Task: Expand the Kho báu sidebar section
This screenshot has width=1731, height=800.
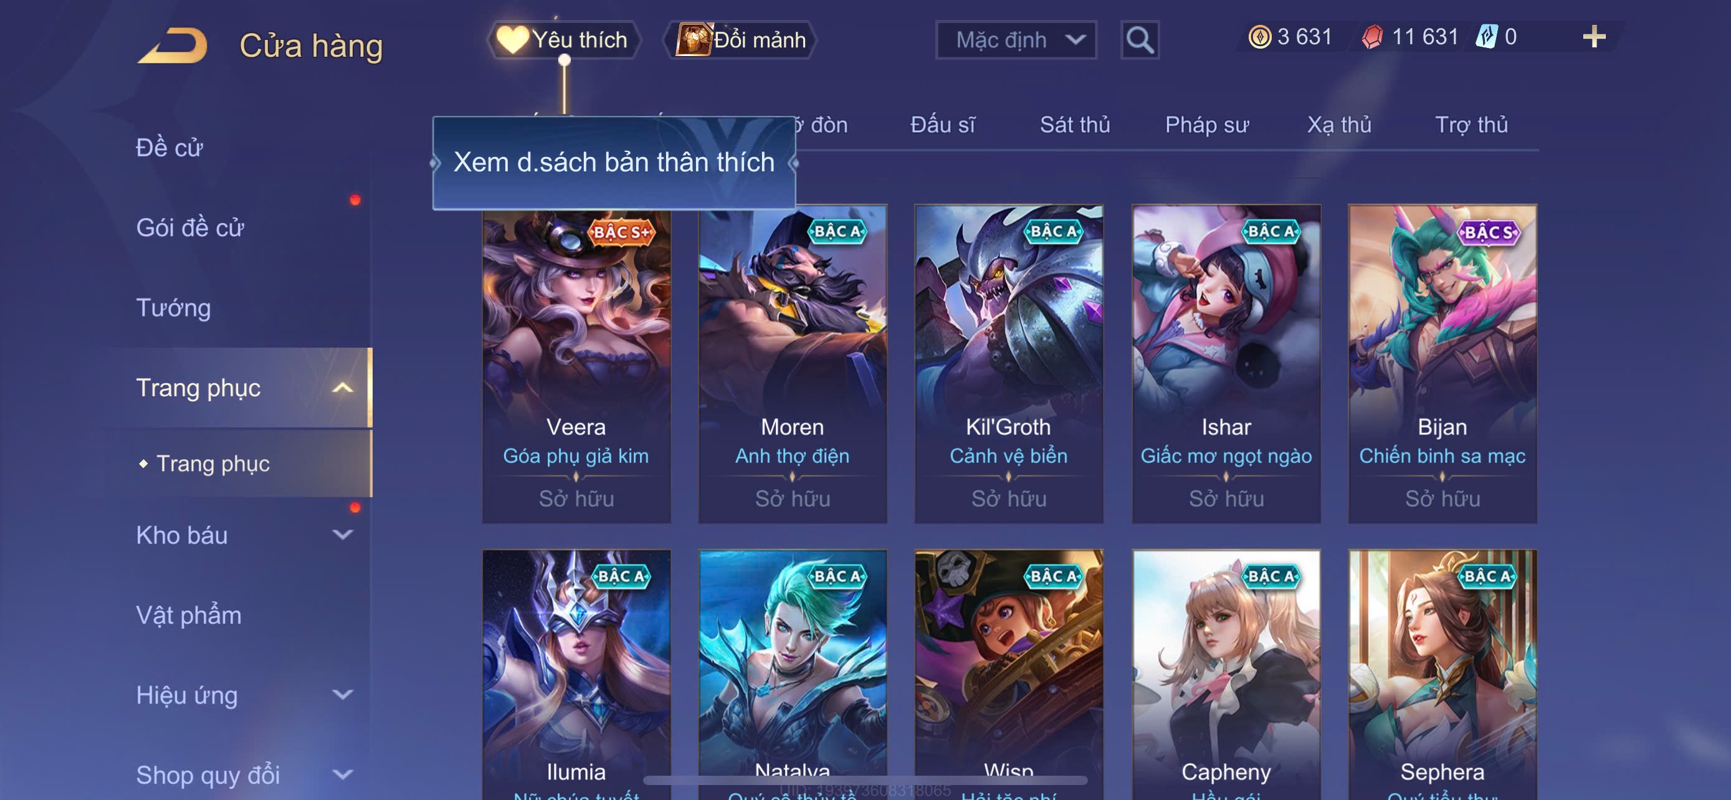Action: 343,535
